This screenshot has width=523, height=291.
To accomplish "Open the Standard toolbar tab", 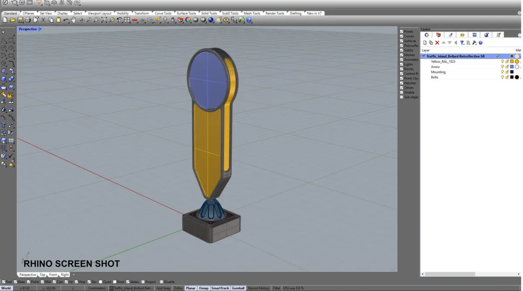I will [x=10, y=14].
